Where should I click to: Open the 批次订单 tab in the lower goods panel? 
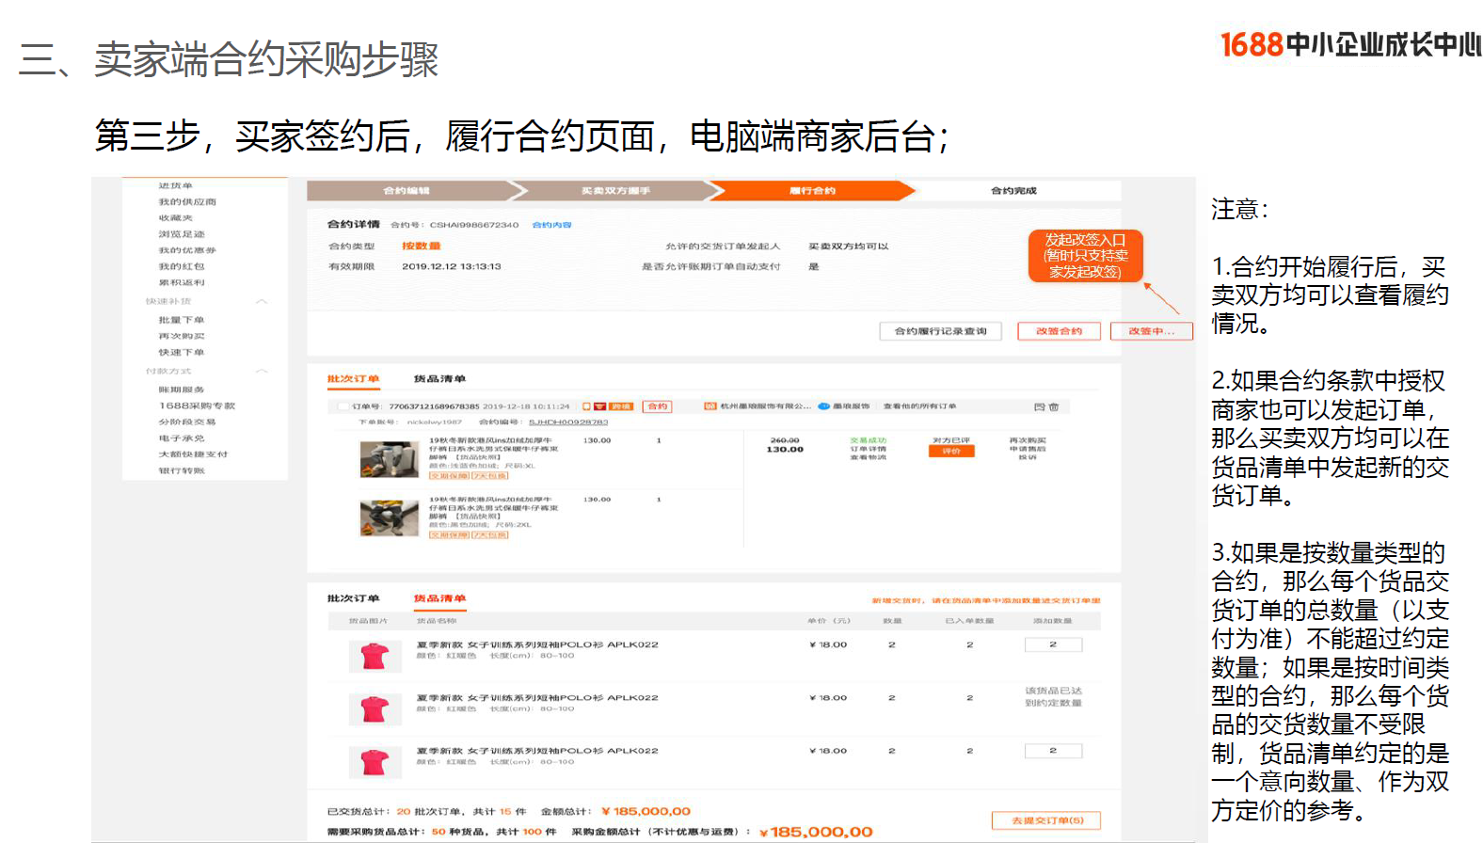353,598
